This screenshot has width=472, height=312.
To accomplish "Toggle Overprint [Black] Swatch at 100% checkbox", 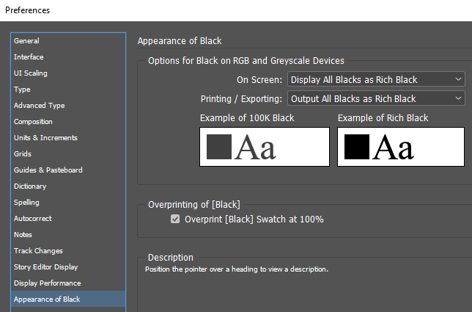I will [x=175, y=219].
